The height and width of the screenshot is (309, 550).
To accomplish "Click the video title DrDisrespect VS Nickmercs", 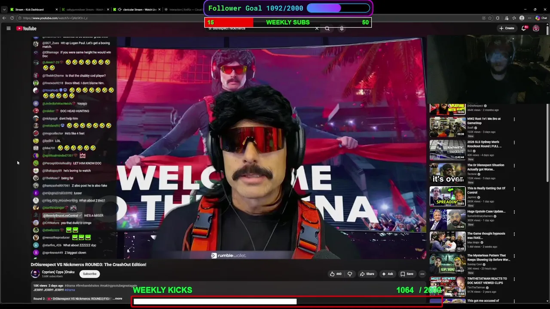I will click(x=89, y=265).
